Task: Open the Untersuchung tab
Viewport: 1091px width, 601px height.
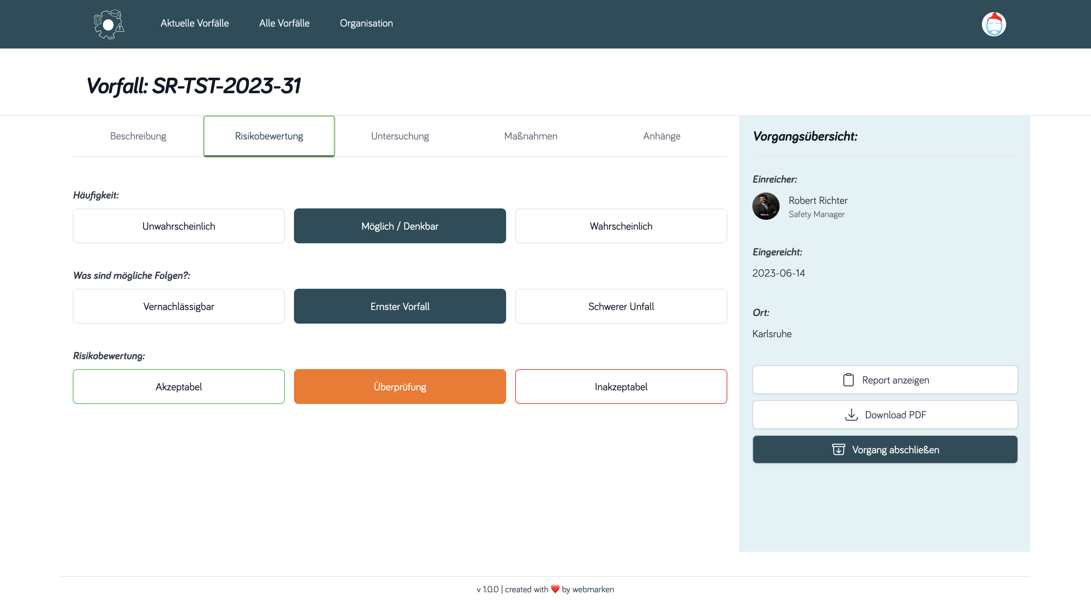Action: pos(399,136)
